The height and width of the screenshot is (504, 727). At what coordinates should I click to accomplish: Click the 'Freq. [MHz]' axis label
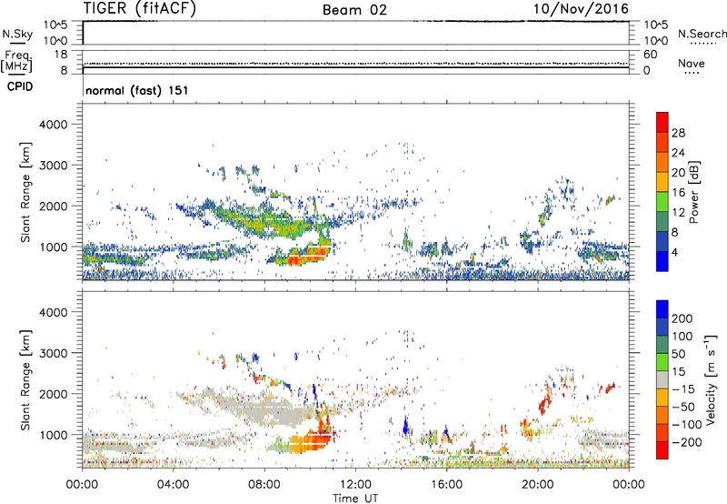[x=17, y=62]
